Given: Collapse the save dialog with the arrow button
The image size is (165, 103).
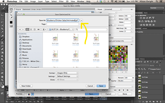Looking at the screenshot, I should (x=81, y=20).
